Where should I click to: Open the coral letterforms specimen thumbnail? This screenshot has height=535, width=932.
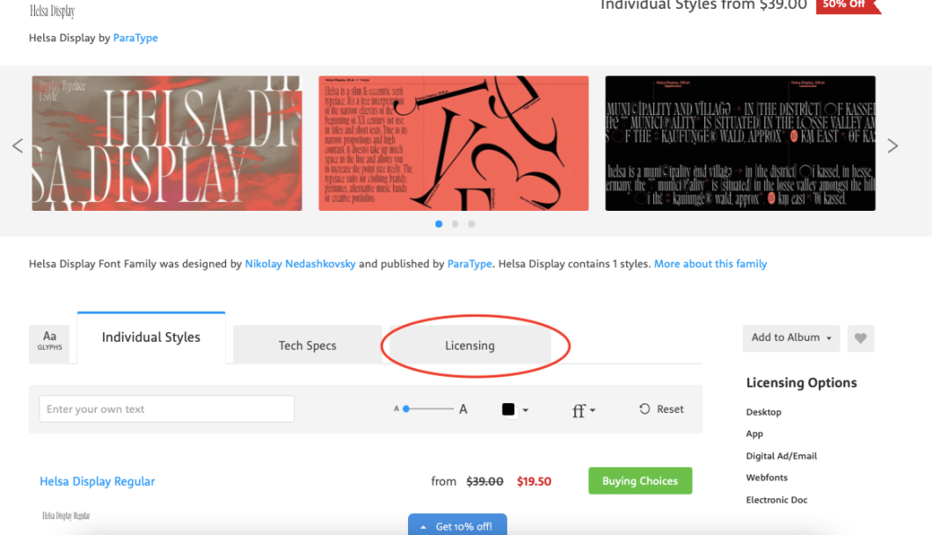point(454,143)
